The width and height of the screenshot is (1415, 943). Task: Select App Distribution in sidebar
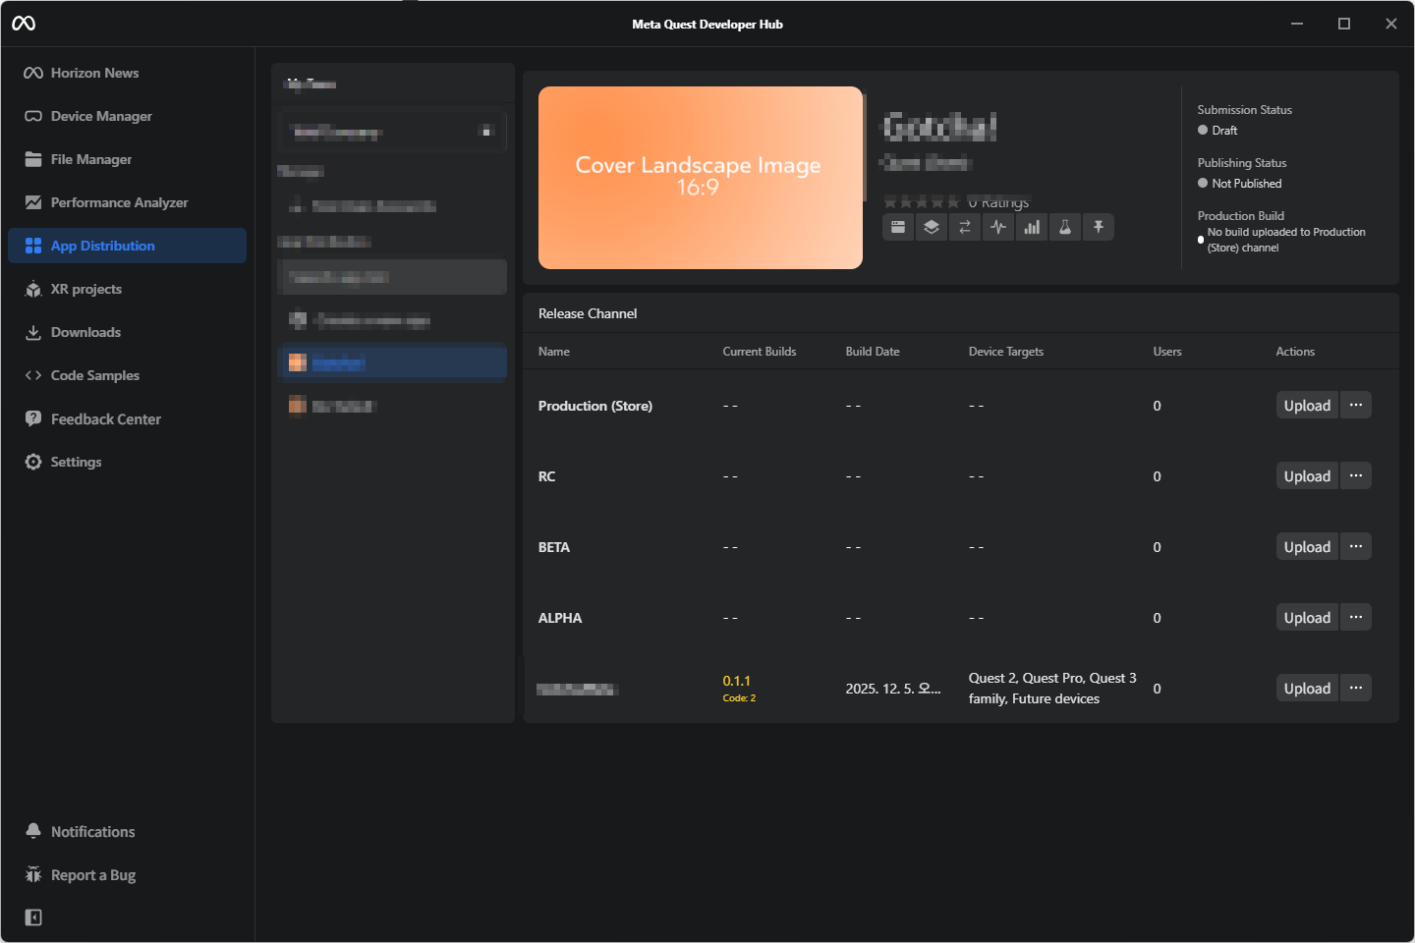pyautogui.click(x=127, y=246)
